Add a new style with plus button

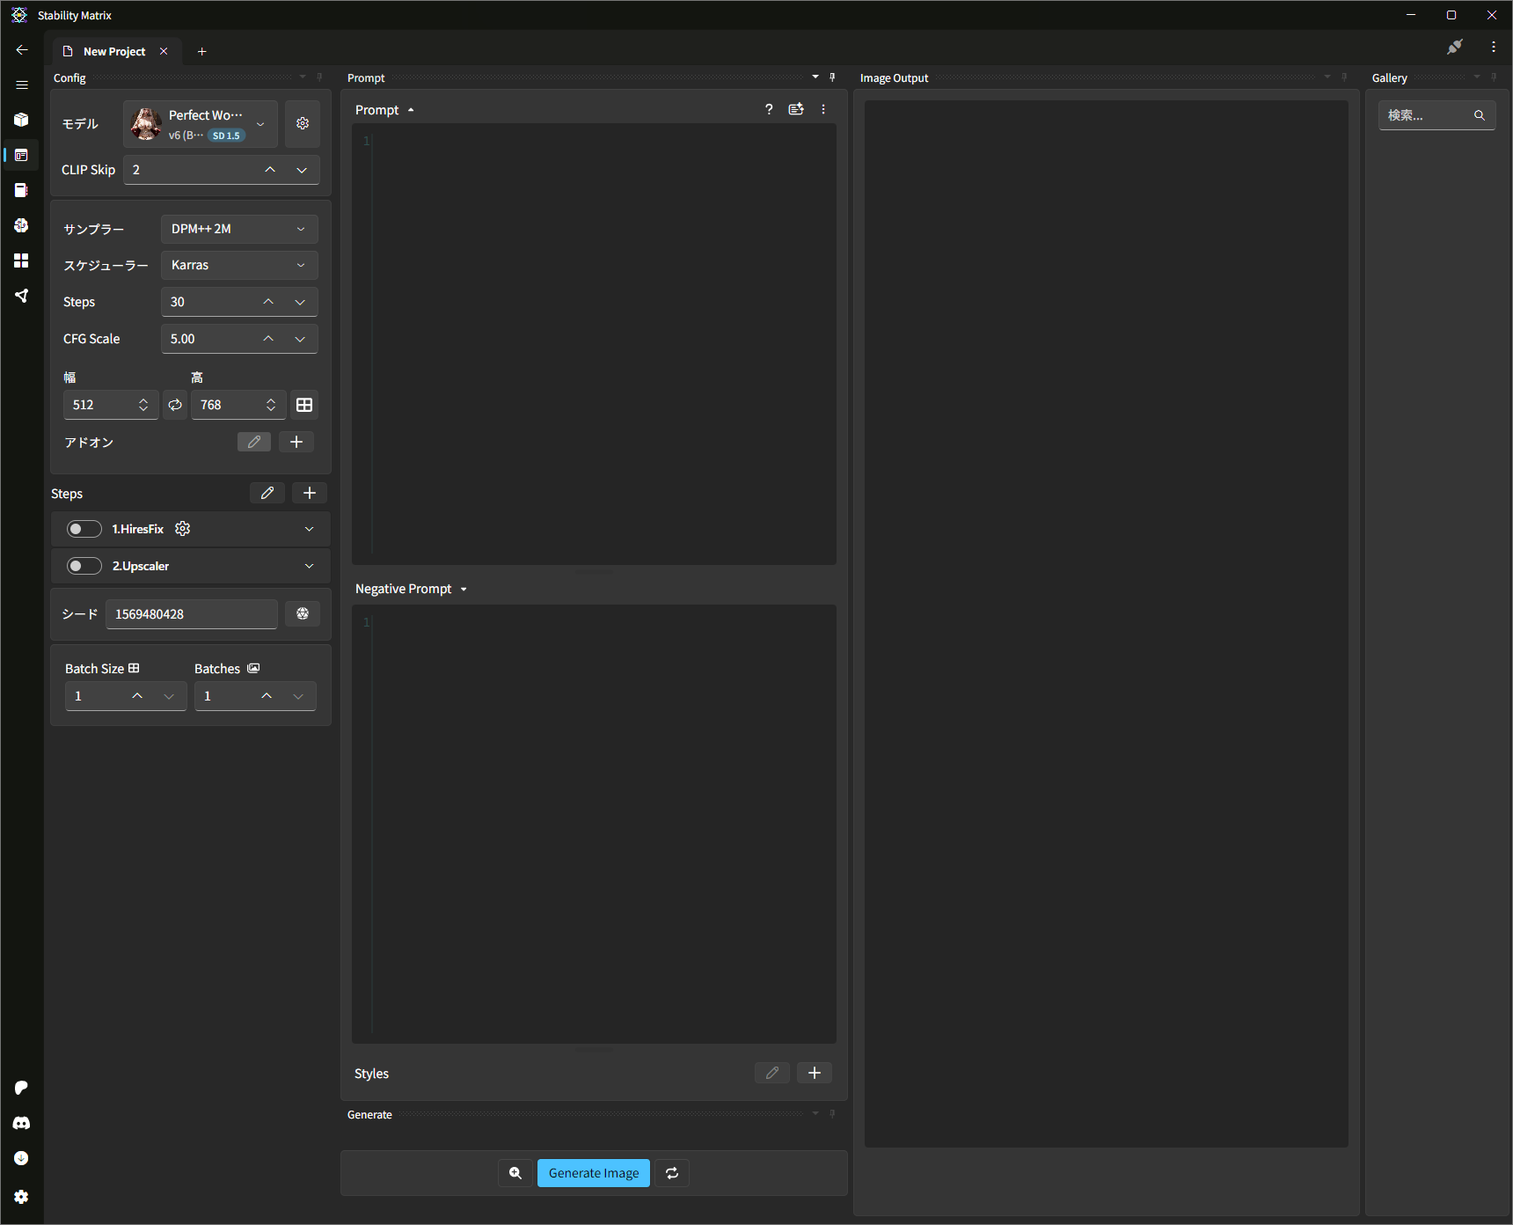point(815,1073)
